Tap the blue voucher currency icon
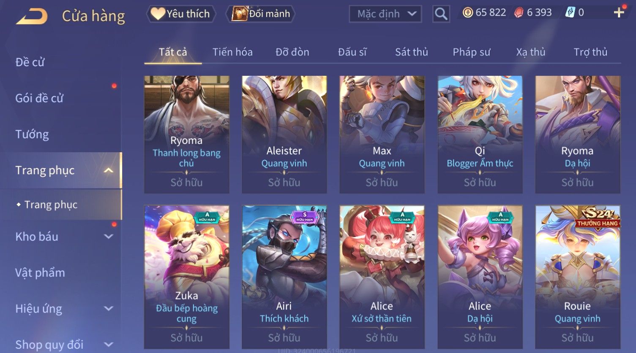The height and width of the screenshot is (353, 636). pyautogui.click(x=570, y=13)
